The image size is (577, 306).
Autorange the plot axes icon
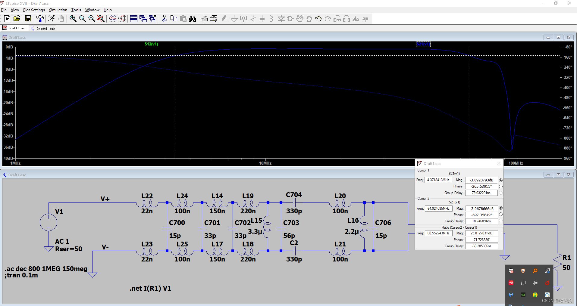click(x=122, y=19)
